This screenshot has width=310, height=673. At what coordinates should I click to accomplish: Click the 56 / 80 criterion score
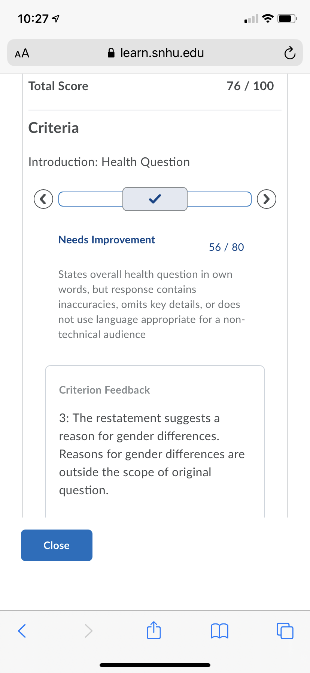(x=227, y=247)
